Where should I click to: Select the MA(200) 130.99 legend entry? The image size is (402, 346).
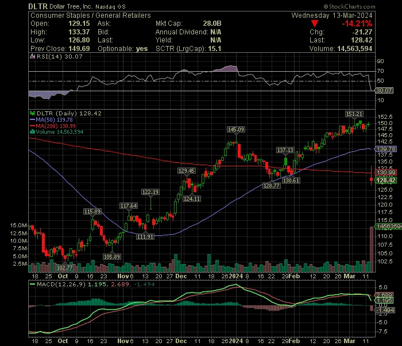click(53, 126)
